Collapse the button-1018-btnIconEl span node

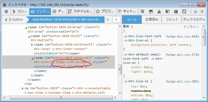pos(32,58)
